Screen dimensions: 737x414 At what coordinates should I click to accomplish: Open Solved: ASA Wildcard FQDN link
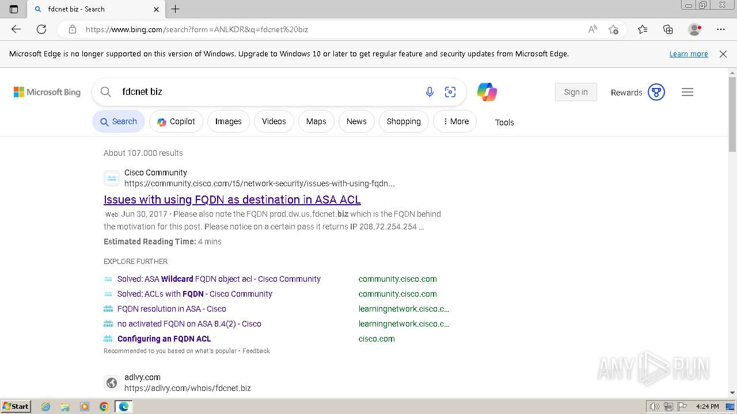[219, 279]
